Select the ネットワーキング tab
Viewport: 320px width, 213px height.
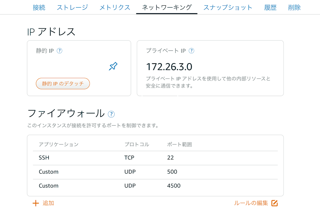point(167,7)
